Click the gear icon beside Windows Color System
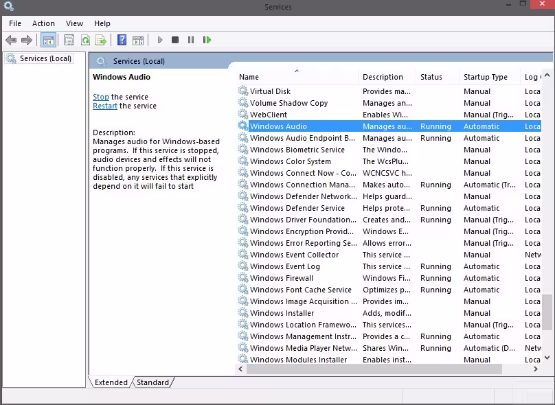This screenshot has height=405, width=555. (243, 161)
